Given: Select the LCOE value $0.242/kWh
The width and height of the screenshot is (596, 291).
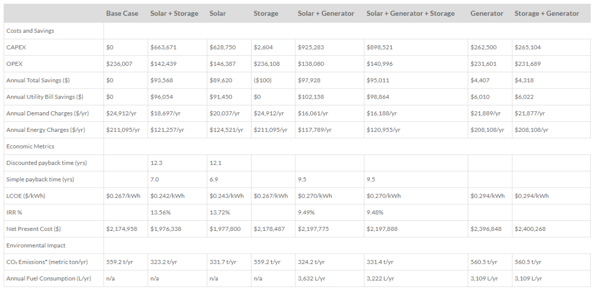Looking at the screenshot, I should point(167,196).
